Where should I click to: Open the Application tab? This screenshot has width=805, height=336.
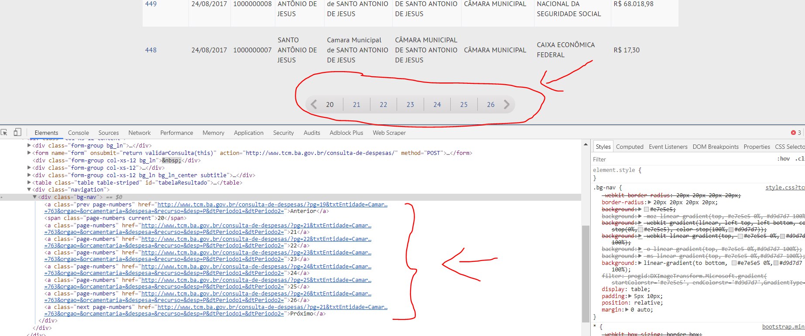(249, 133)
